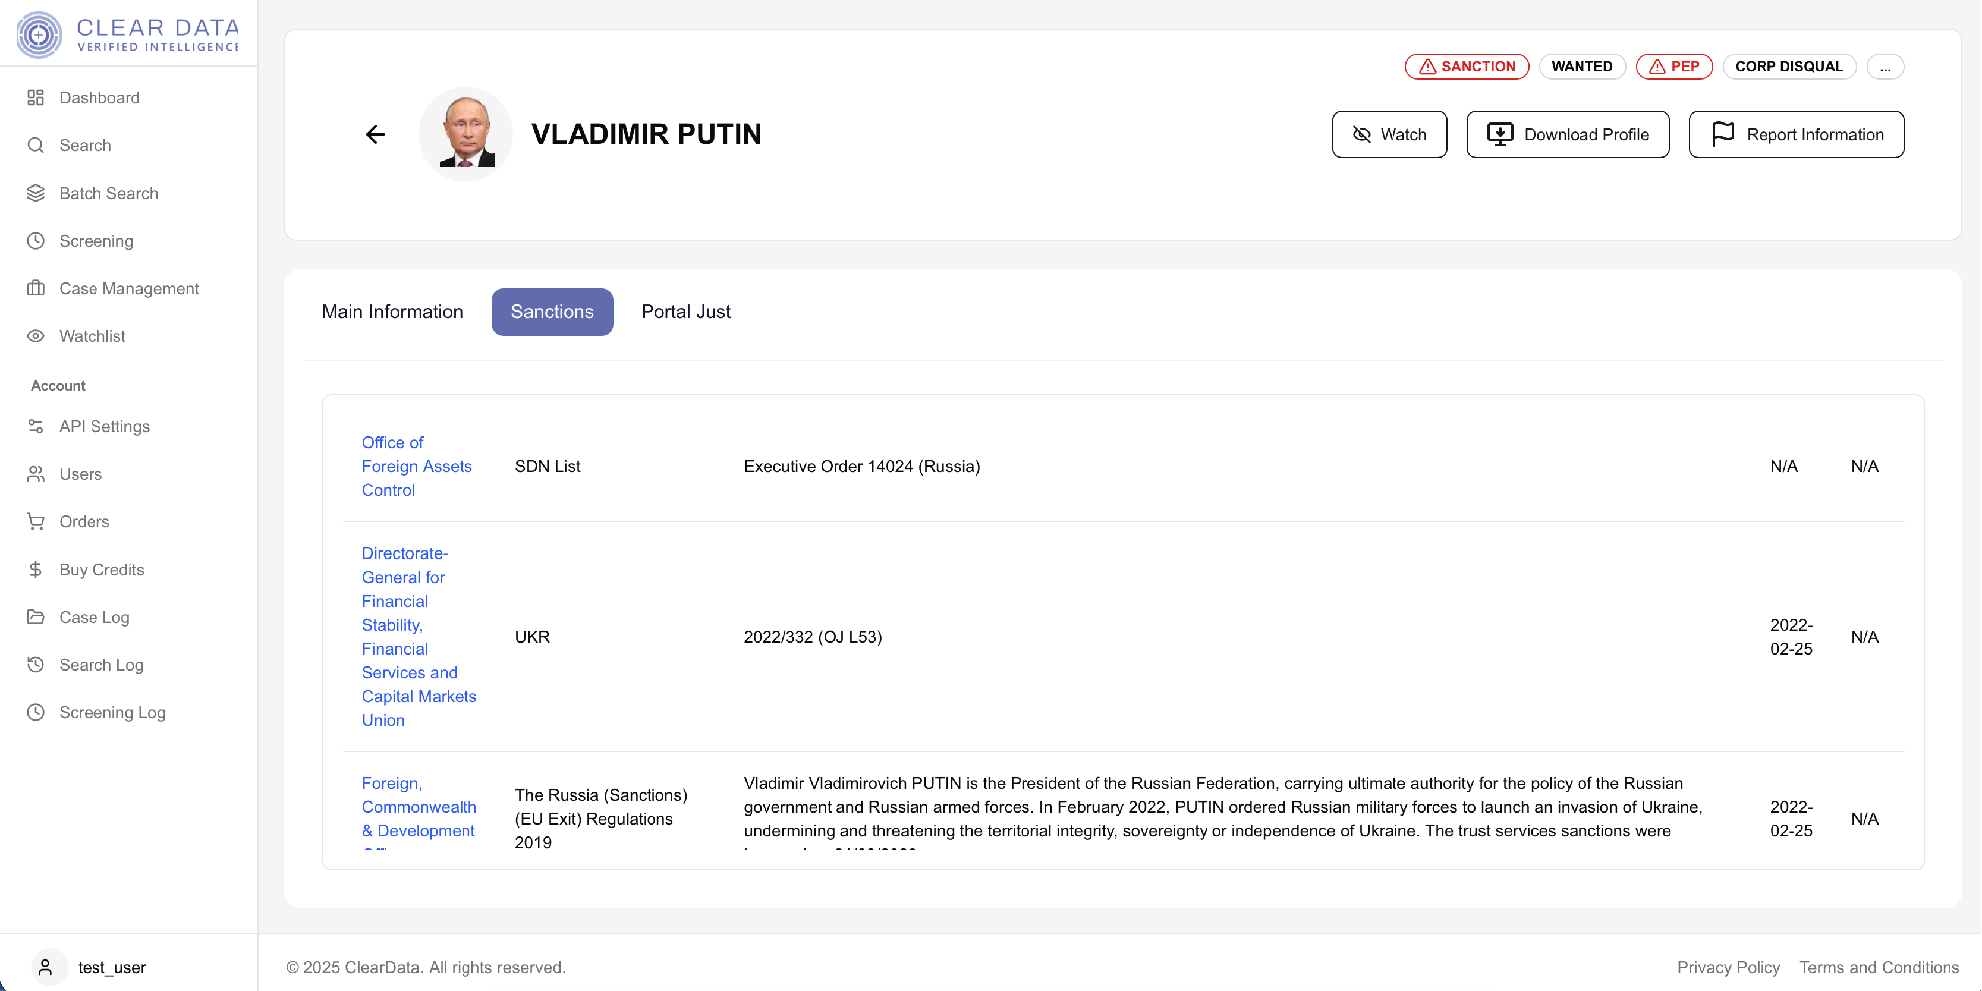The image size is (1982, 991).
Task: Click Report Information button
Action: point(1796,134)
